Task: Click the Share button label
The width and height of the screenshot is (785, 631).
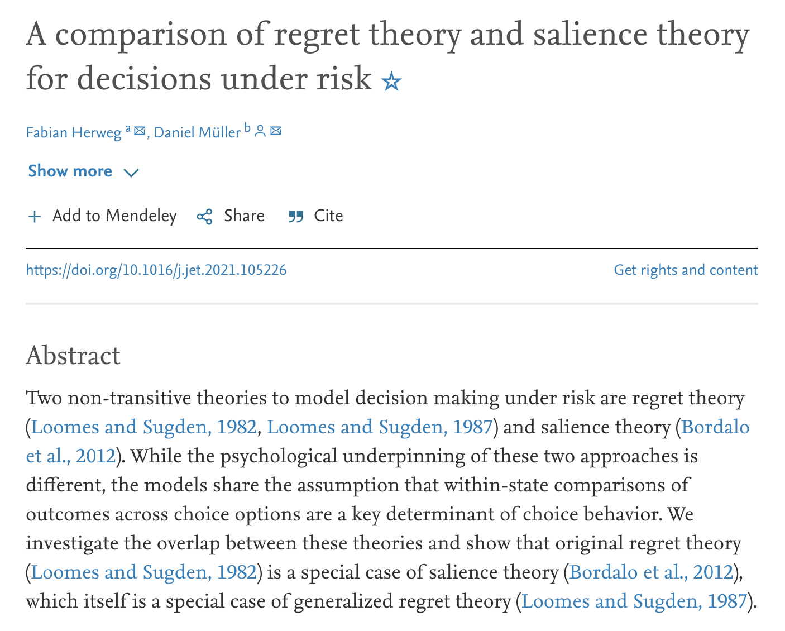Action: (x=244, y=216)
